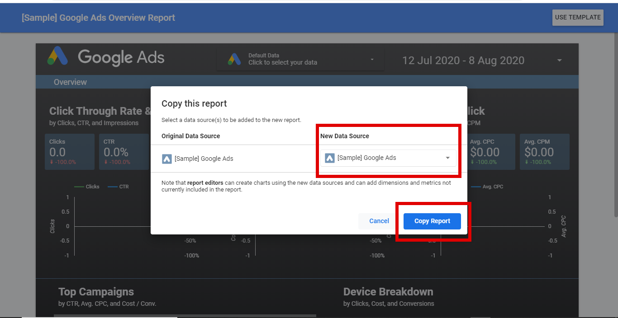The height and width of the screenshot is (318, 618).
Task: Click the Original Data Source Google Ads icon
Action: click(166, 159)
